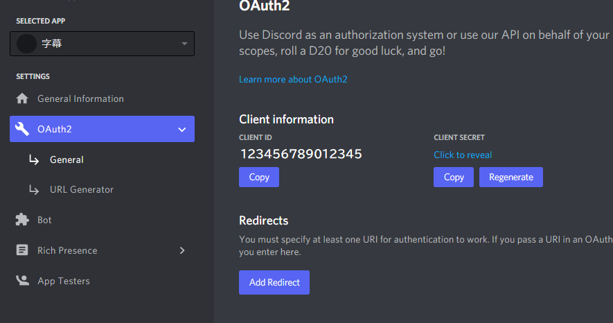
Task: Open the 字幕 app selector box
Action: click(102, 44)
